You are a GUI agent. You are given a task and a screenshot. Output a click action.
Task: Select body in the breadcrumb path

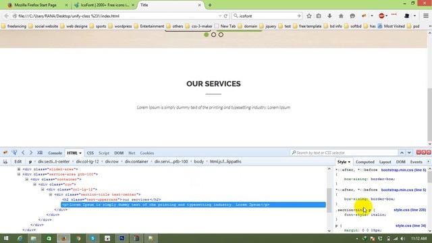[198, 161]
